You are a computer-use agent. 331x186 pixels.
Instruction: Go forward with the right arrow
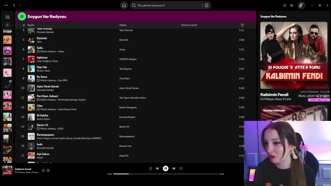click(20, 5)
